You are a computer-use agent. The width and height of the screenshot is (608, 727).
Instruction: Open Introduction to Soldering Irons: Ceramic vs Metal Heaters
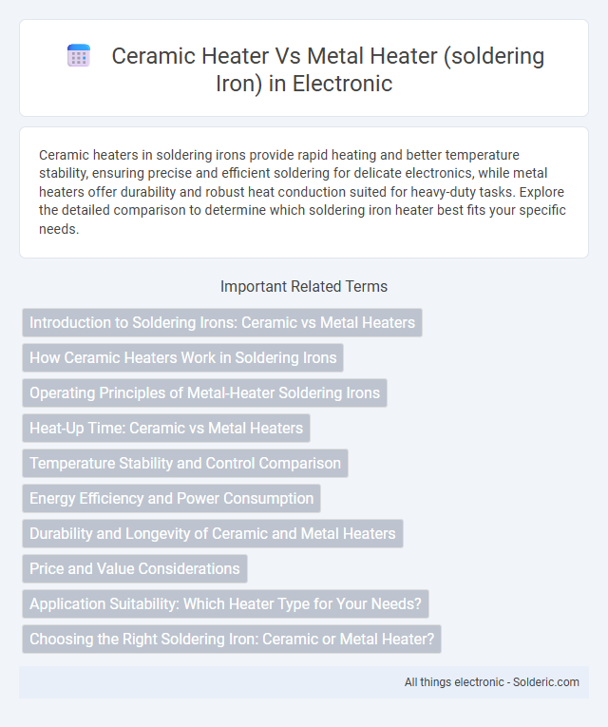pyautogui.click(x=222, y=323)
